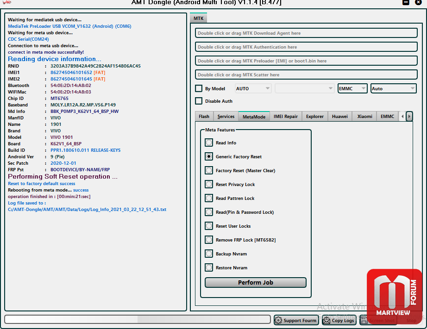Viewport: 427px width, 329px height.
Task: Click Reset to factory default success line
Action: [41, 184]
